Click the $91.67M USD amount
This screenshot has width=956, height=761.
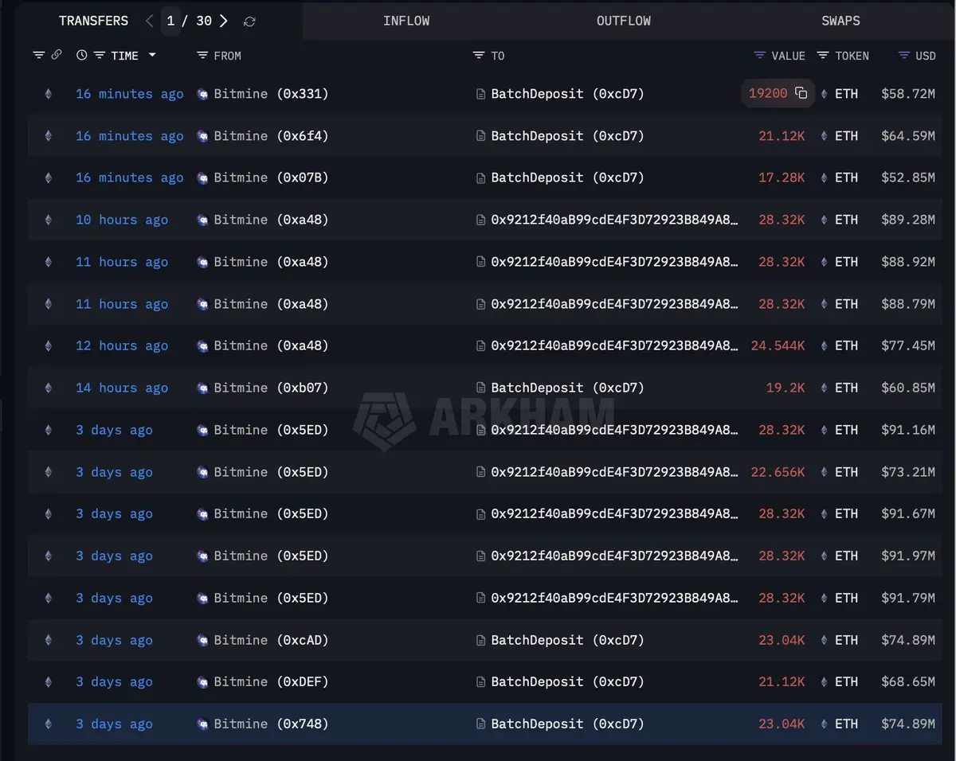click(x=908, y=514)
